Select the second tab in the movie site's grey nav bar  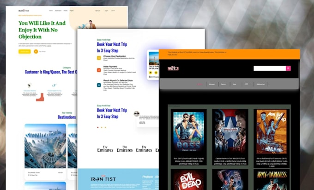tap(212, 84)
